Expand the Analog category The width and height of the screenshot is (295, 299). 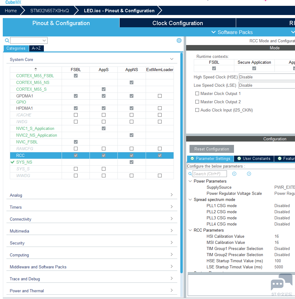pos(171,195)
